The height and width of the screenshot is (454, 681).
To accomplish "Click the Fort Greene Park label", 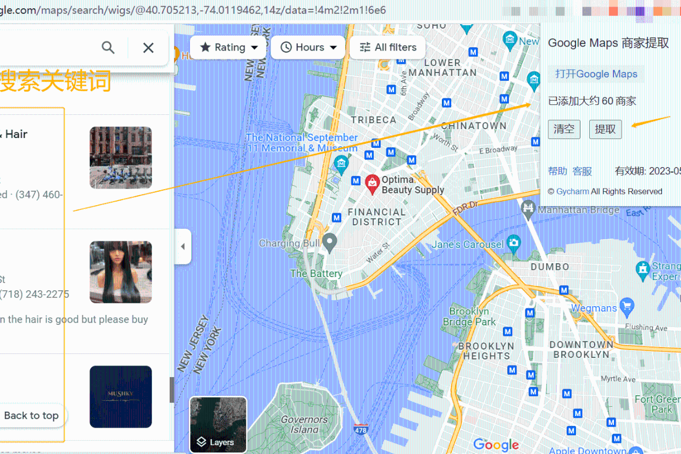I will pos(658,404).
